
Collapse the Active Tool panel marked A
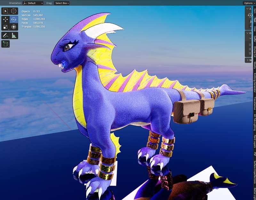(247, 9)
